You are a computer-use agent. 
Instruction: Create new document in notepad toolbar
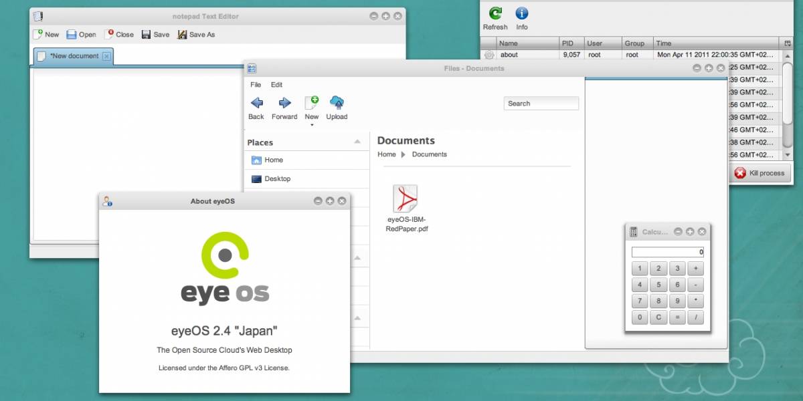[46, 34]
